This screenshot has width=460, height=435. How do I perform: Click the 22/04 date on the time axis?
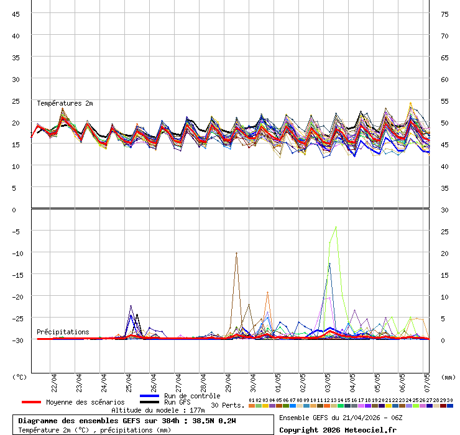tap(55, 381)
